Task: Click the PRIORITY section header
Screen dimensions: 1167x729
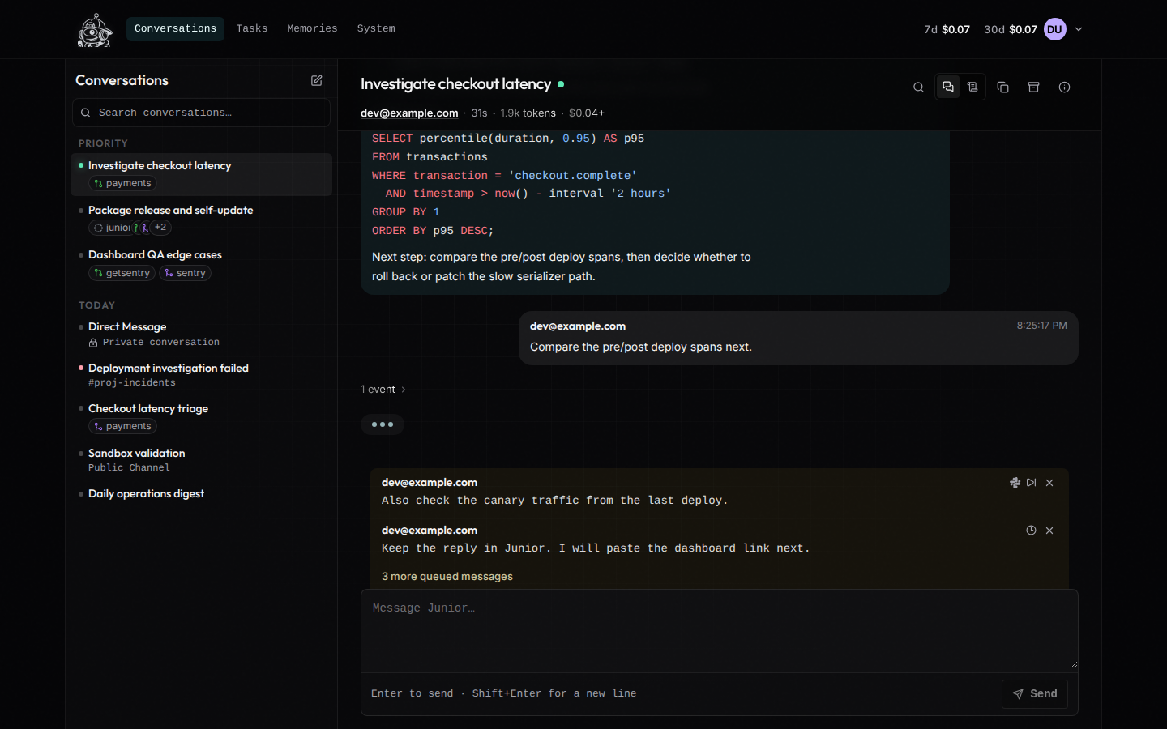Action: coord(103,143)
